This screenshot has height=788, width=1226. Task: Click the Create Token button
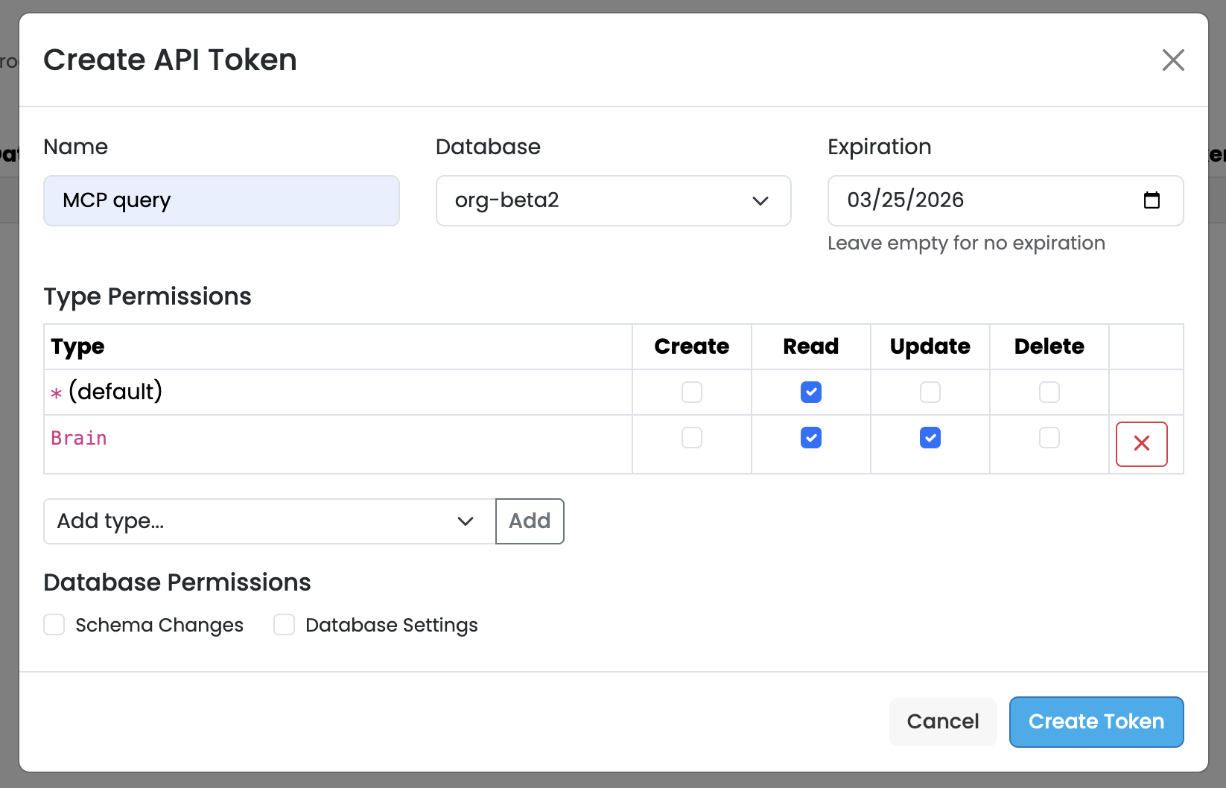coord(1096,721)
